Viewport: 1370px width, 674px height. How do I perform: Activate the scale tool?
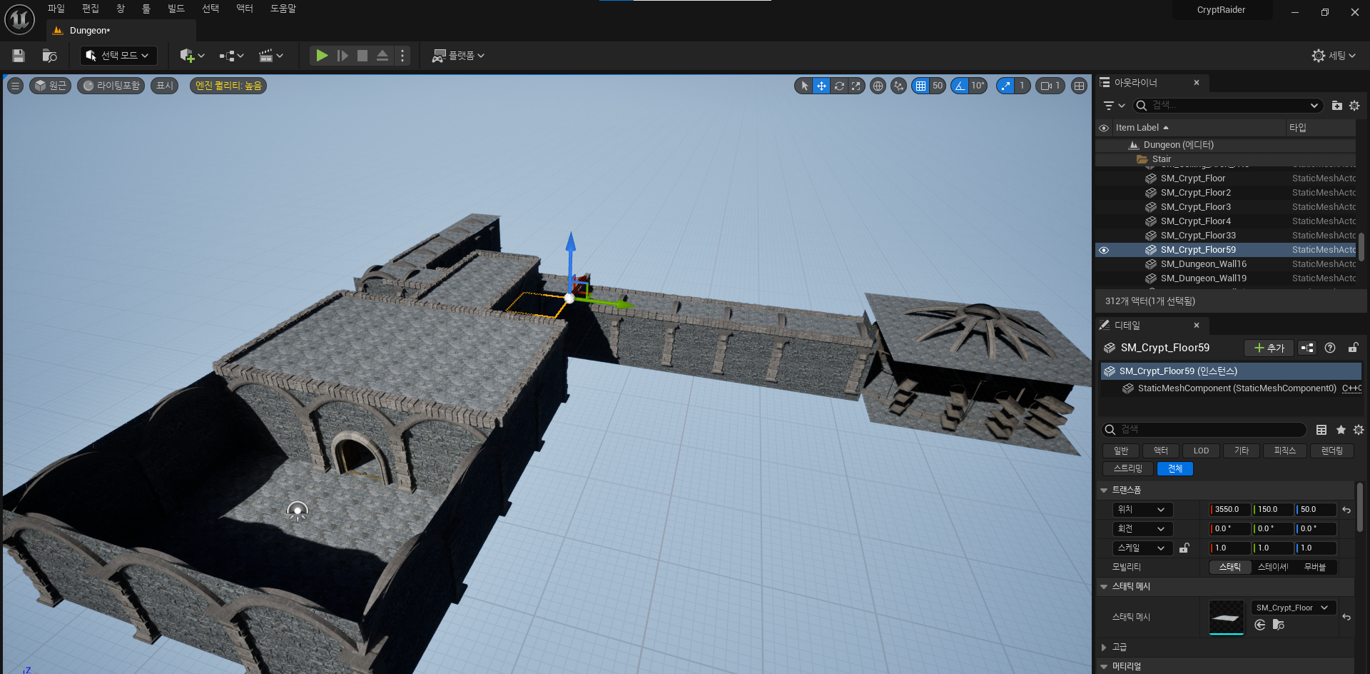856,86
